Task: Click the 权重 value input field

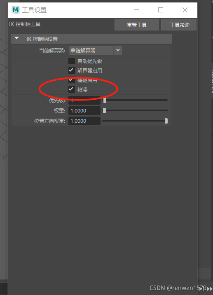Action: click(84, 110)
